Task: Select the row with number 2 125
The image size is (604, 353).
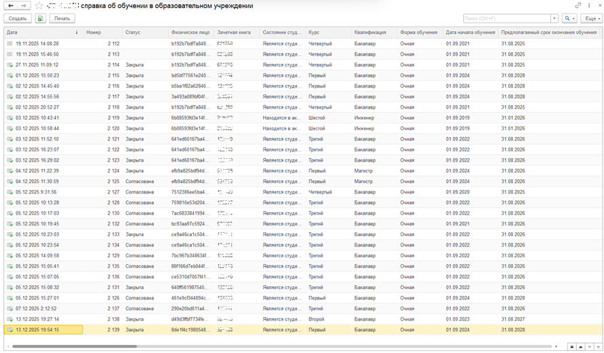Action: 303,181
